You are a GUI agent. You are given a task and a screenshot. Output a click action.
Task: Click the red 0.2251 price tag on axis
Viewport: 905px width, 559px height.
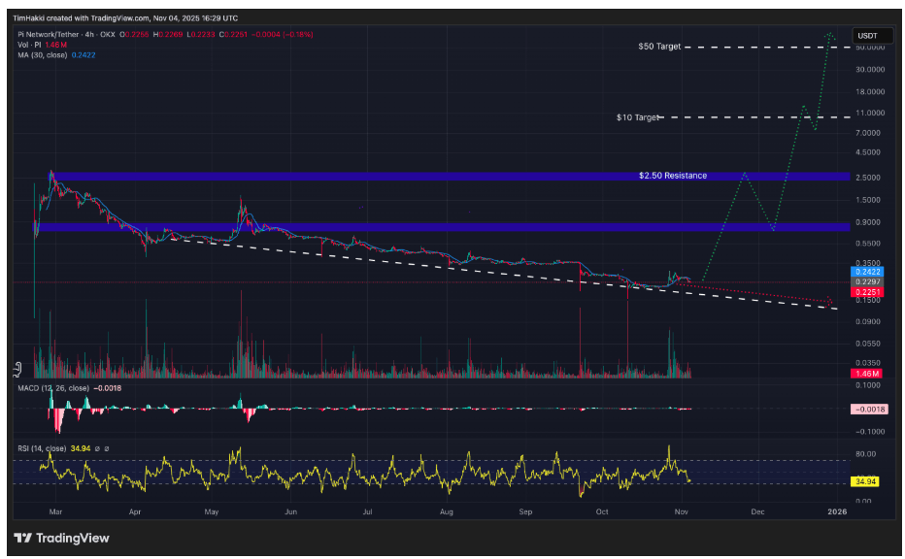point(867,292)
